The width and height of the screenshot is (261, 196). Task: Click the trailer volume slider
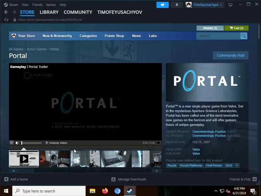pyautogui.click(x=31, y=143)
